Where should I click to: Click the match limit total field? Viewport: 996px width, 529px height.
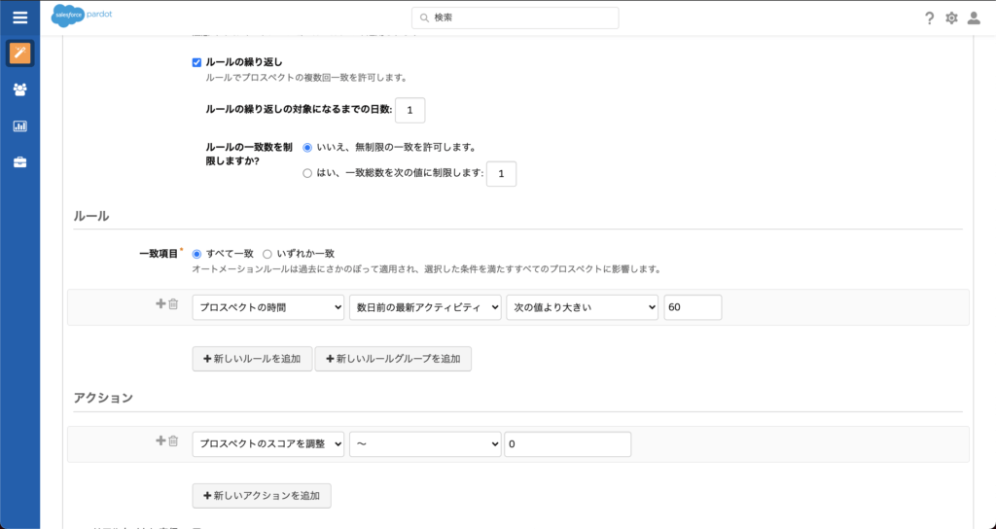click(x=501, y=174)
